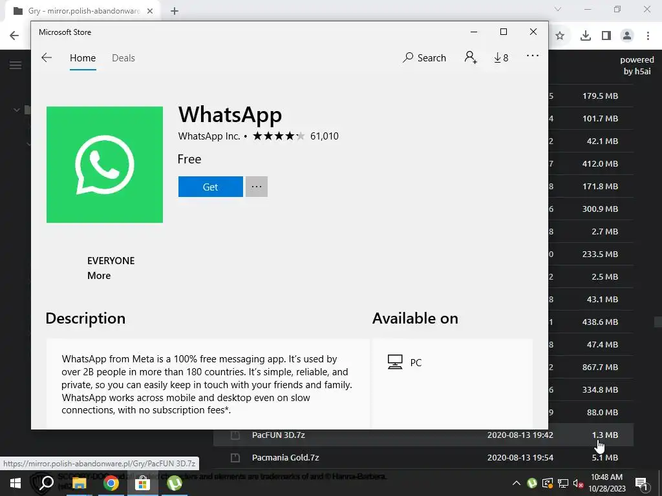
Task: Open uTorrent from taskbar
Action: tap(175, 483)
